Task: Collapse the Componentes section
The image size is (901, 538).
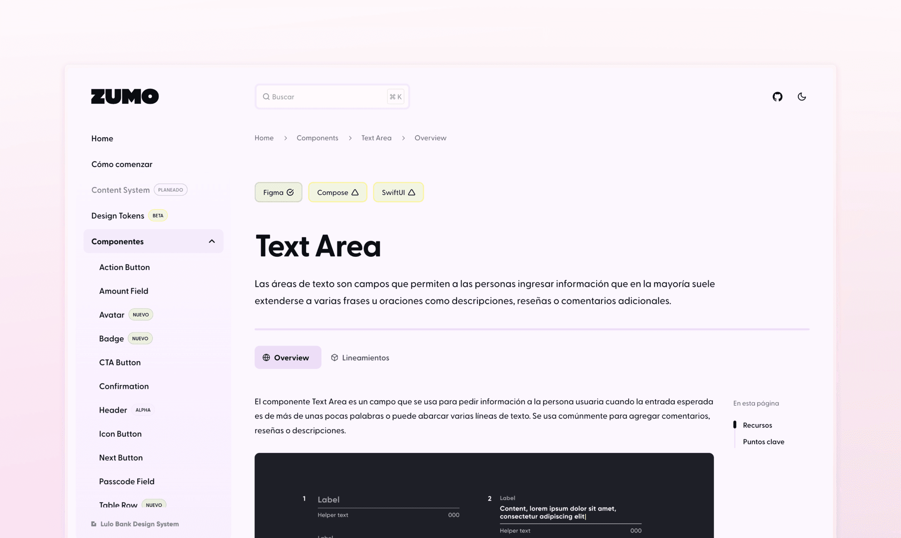Action: (212, 241)
